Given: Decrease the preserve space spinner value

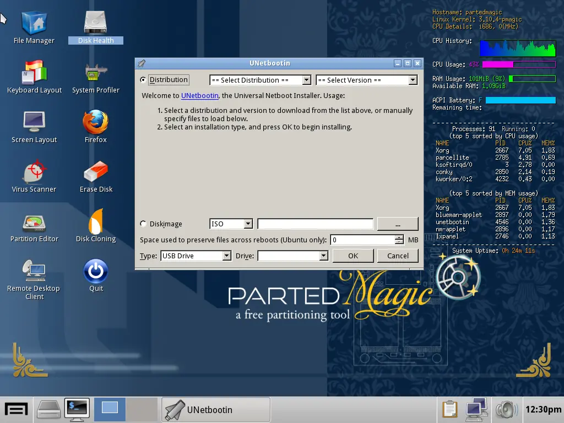Looking at the screenshot, I should (399, 242).
